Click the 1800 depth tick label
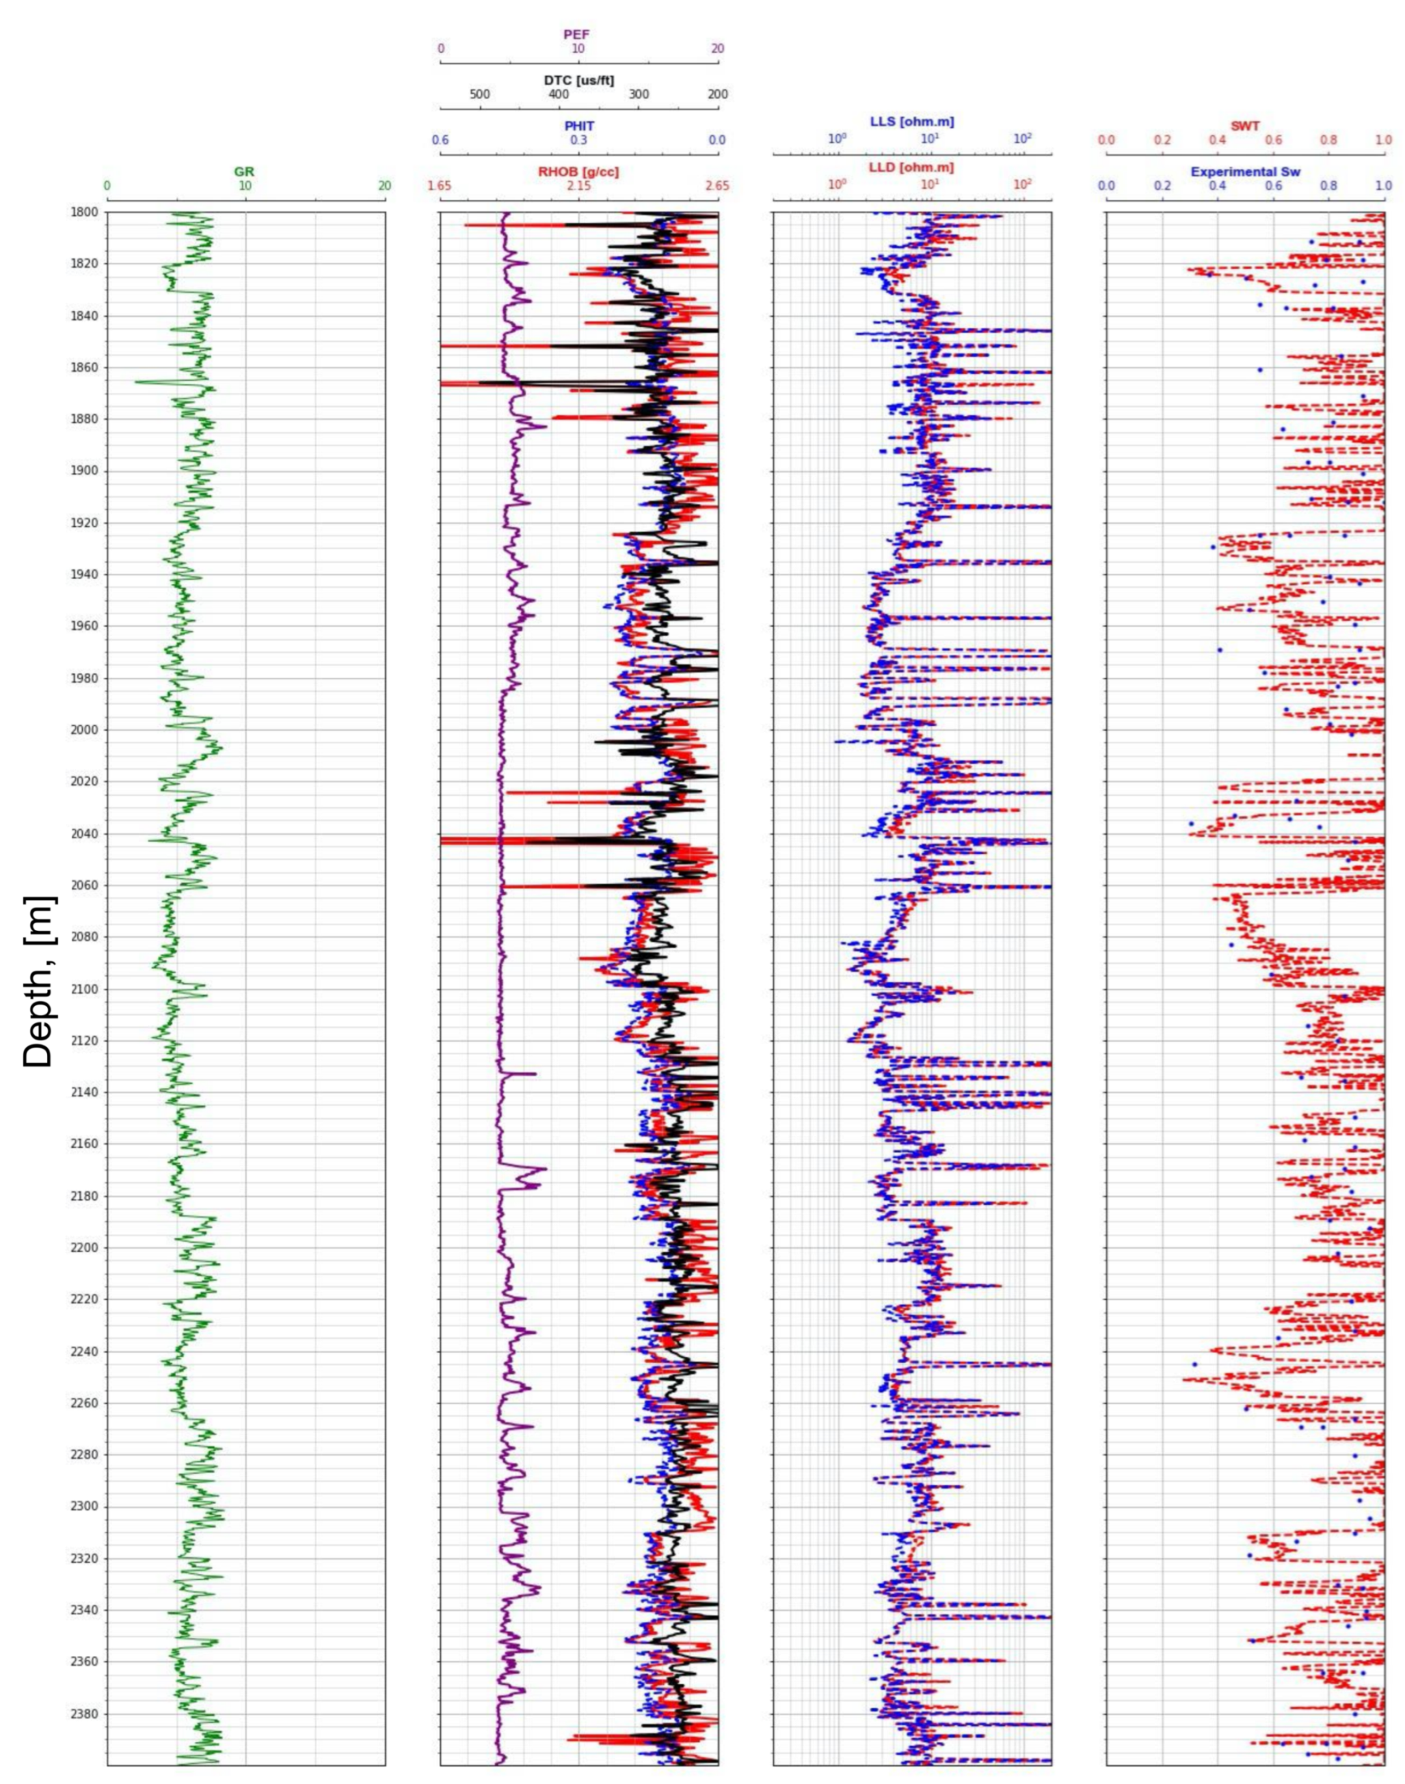This screenshot has width=1405, height=1784. (85, 211)
